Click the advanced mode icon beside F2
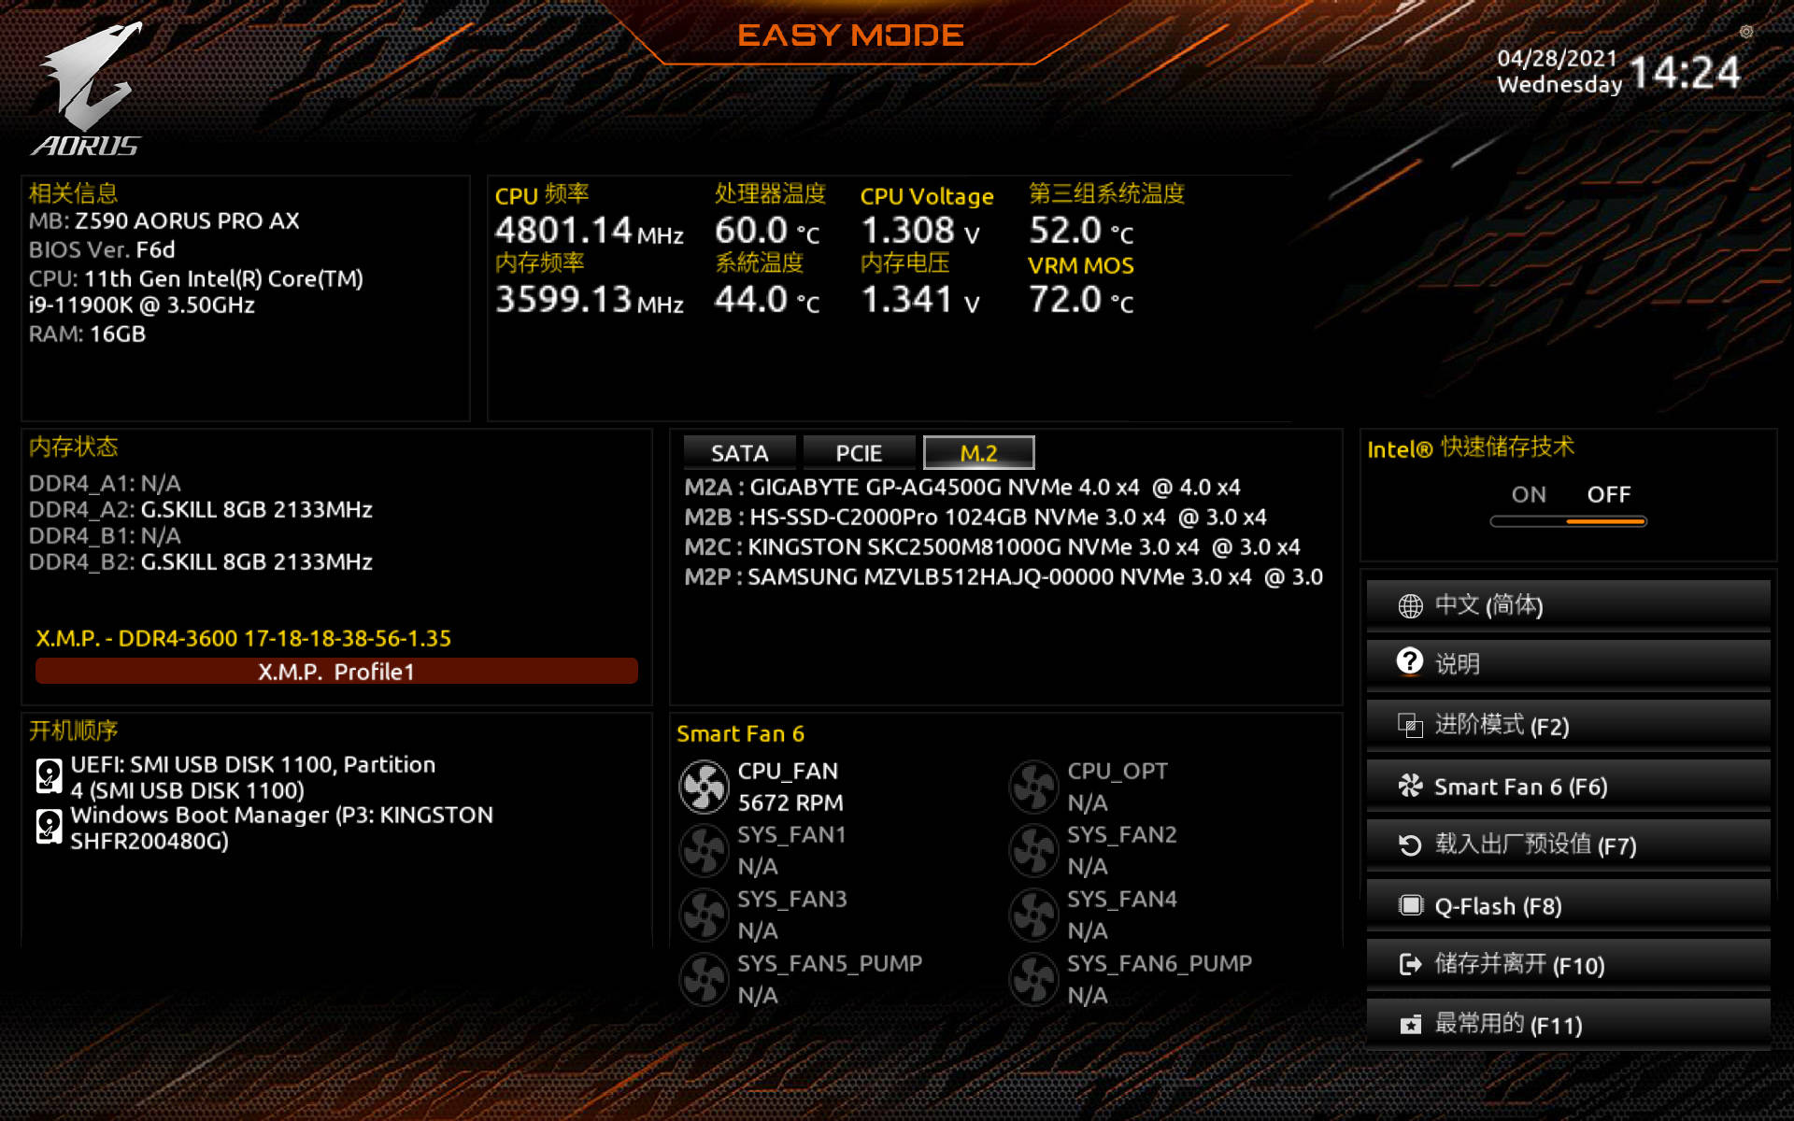Screen dimensions: 1794x1121 click(1410, 725)
